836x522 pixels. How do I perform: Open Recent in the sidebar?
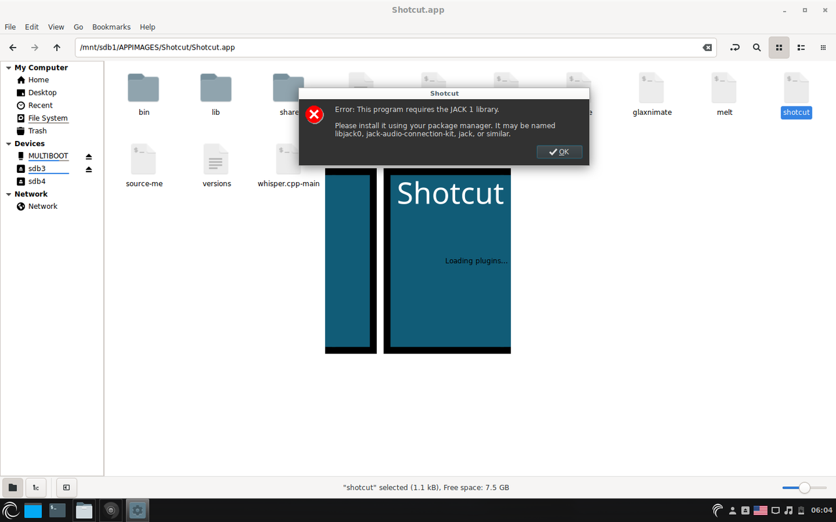(40, 105)
